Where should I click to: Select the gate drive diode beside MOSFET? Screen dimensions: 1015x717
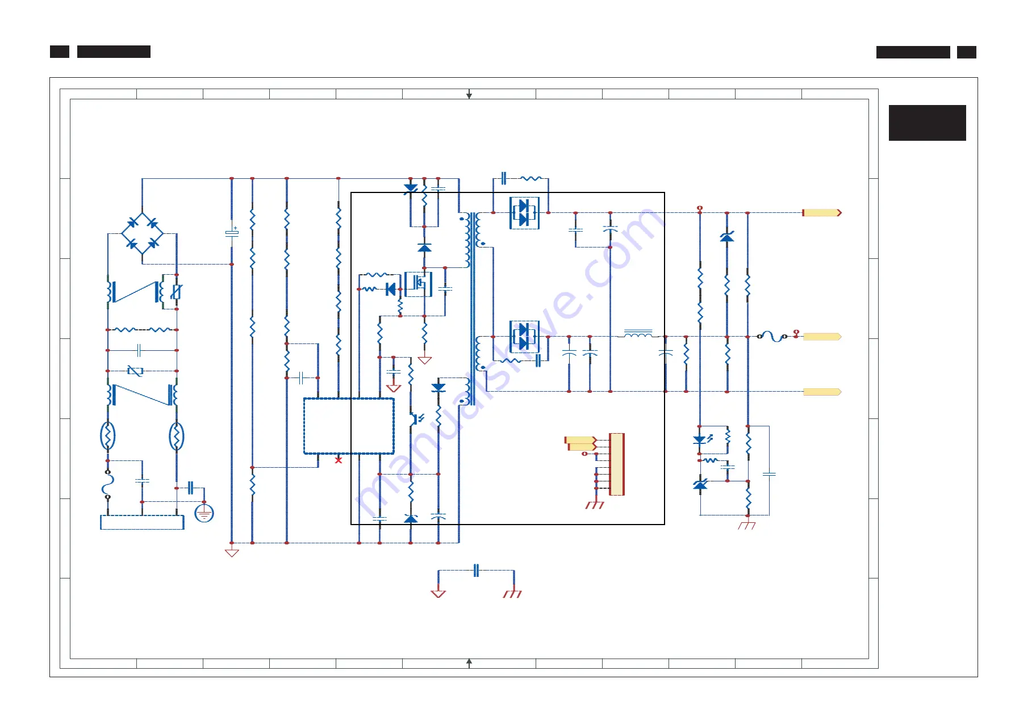tap(391, 290)
